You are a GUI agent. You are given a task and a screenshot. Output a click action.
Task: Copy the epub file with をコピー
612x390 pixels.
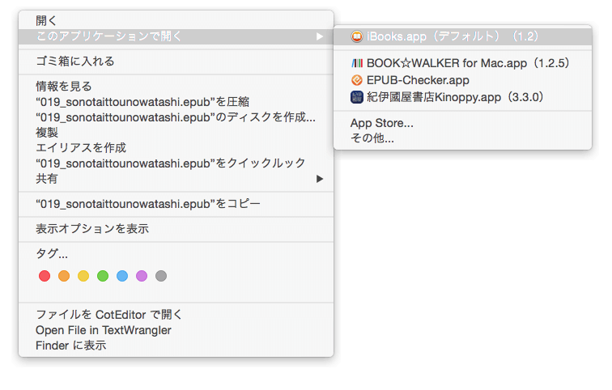point(176,204)
